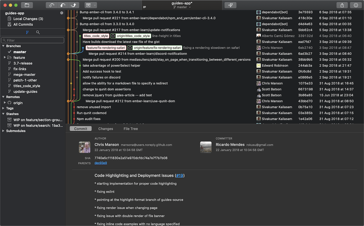Screen dimensions: 364x226
Task: Expand the feature branch folder
Action: tap(5, 57)
